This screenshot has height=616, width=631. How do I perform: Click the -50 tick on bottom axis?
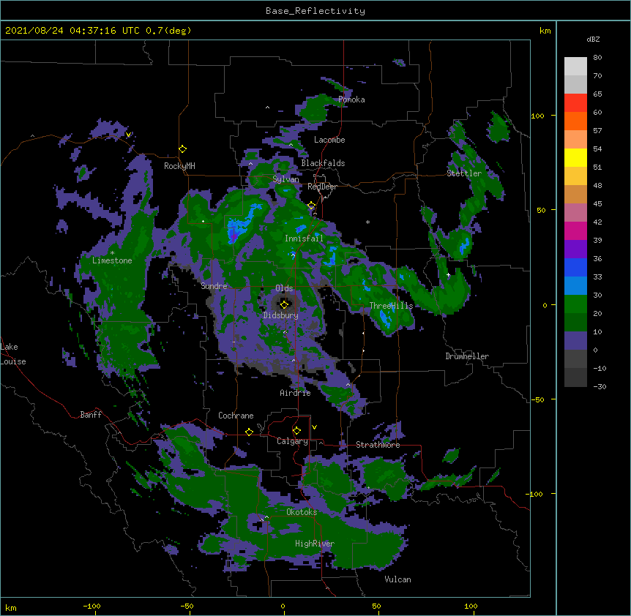point(187,606)
